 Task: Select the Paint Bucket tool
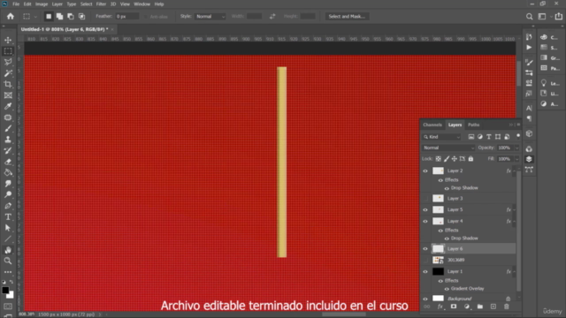click(x=8, y=173)
